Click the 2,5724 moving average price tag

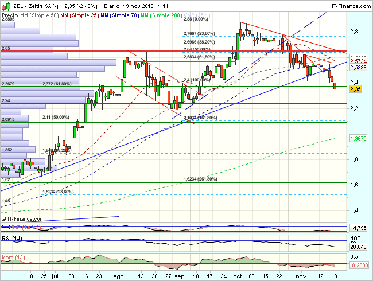tap(358, 61)
